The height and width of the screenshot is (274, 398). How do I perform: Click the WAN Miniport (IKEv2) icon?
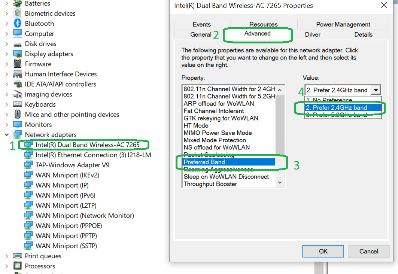[28, 175]
